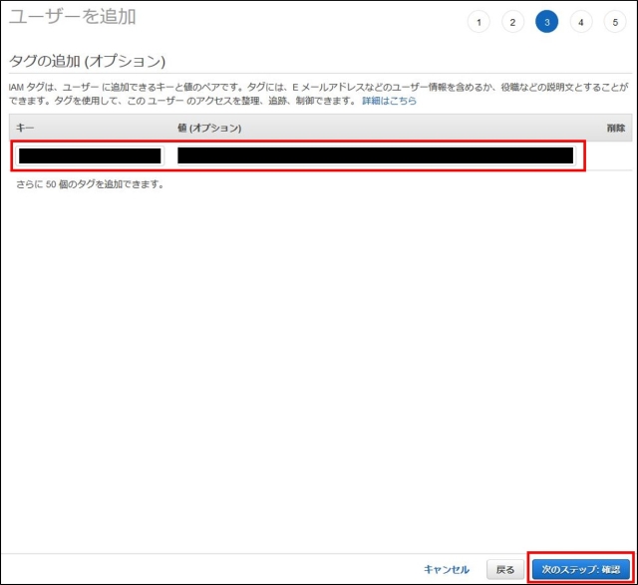Click the 値 (オプション) column header
Image resolution: width=638 pixels, height=585 pixels.
pos(209,128)
